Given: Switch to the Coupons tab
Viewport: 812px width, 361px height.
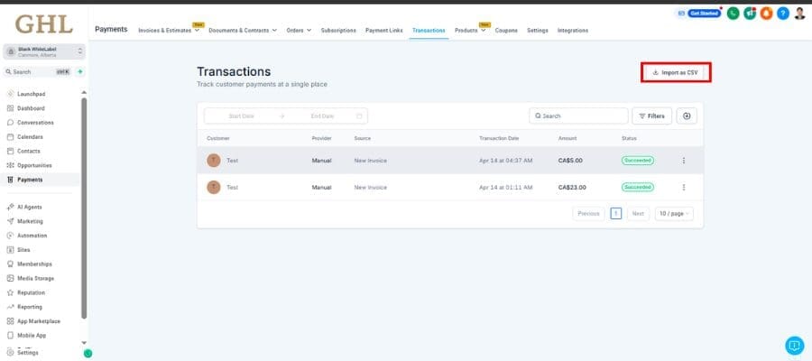Looking at the screenshot, I should click(x=506, y=31).
